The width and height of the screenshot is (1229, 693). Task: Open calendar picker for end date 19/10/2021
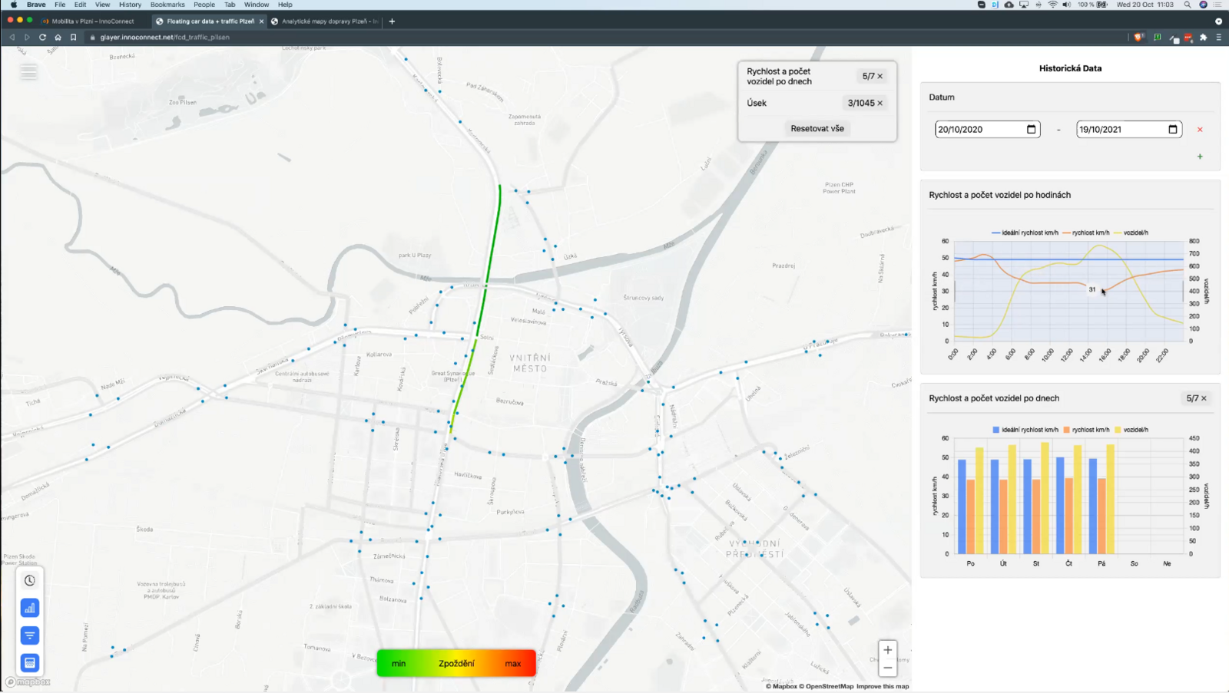1172,129
